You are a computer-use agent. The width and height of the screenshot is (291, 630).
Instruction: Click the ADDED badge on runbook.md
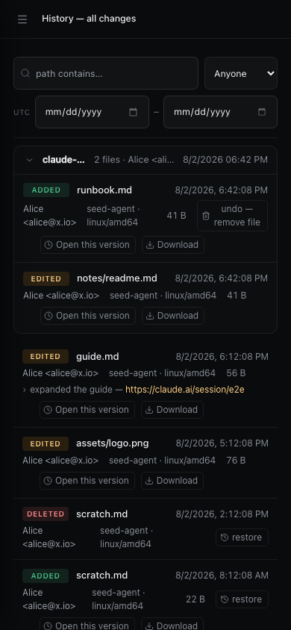[x=46, y=190]
